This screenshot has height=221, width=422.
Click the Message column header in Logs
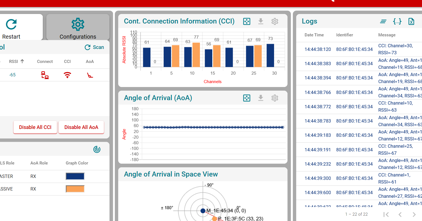coord(387,35)
